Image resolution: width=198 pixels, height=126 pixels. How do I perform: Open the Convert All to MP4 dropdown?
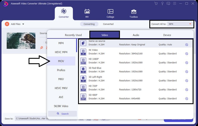(180, 24)
